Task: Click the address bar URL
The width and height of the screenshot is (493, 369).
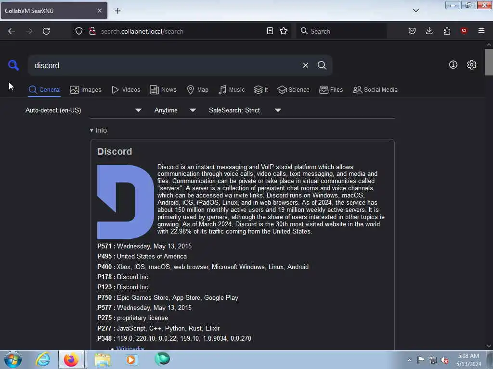Action: point(142,31)
